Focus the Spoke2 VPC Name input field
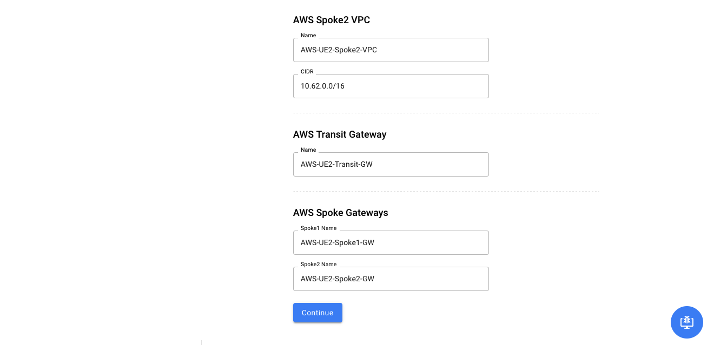 [x=391, y=50]
